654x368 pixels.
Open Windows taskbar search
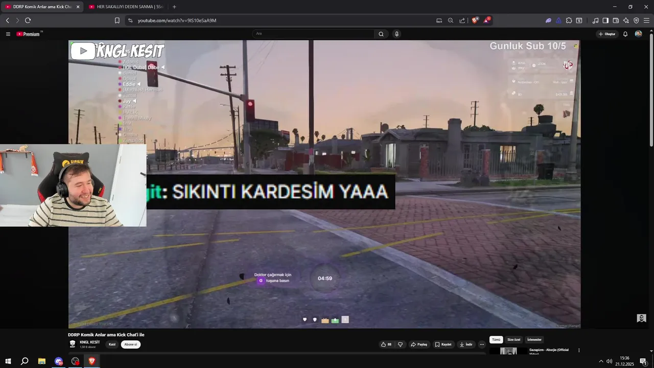[25, 361]
